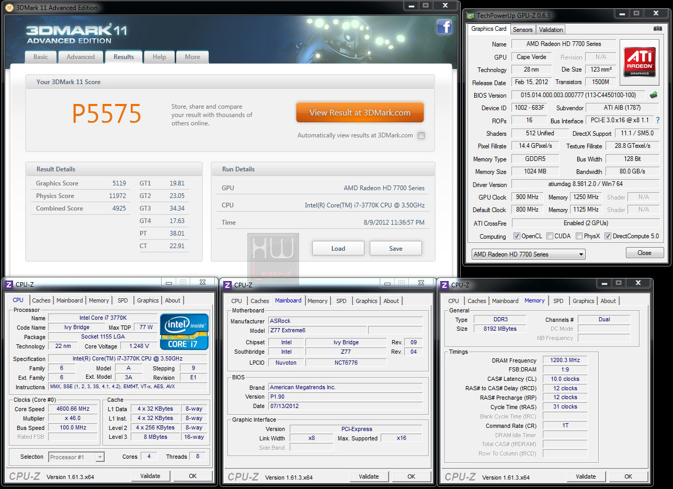Click the Intel Core i7 logo in CPU-Z
Screen dimensions: 673x489
[x=185, y=332]
